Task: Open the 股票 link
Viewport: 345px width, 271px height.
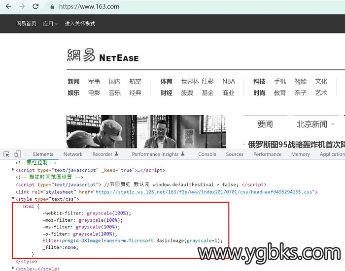Action: pyautogui.click(x=187, y=93)
